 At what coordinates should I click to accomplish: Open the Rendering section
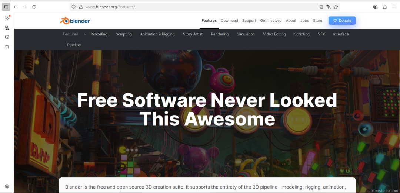220,34
